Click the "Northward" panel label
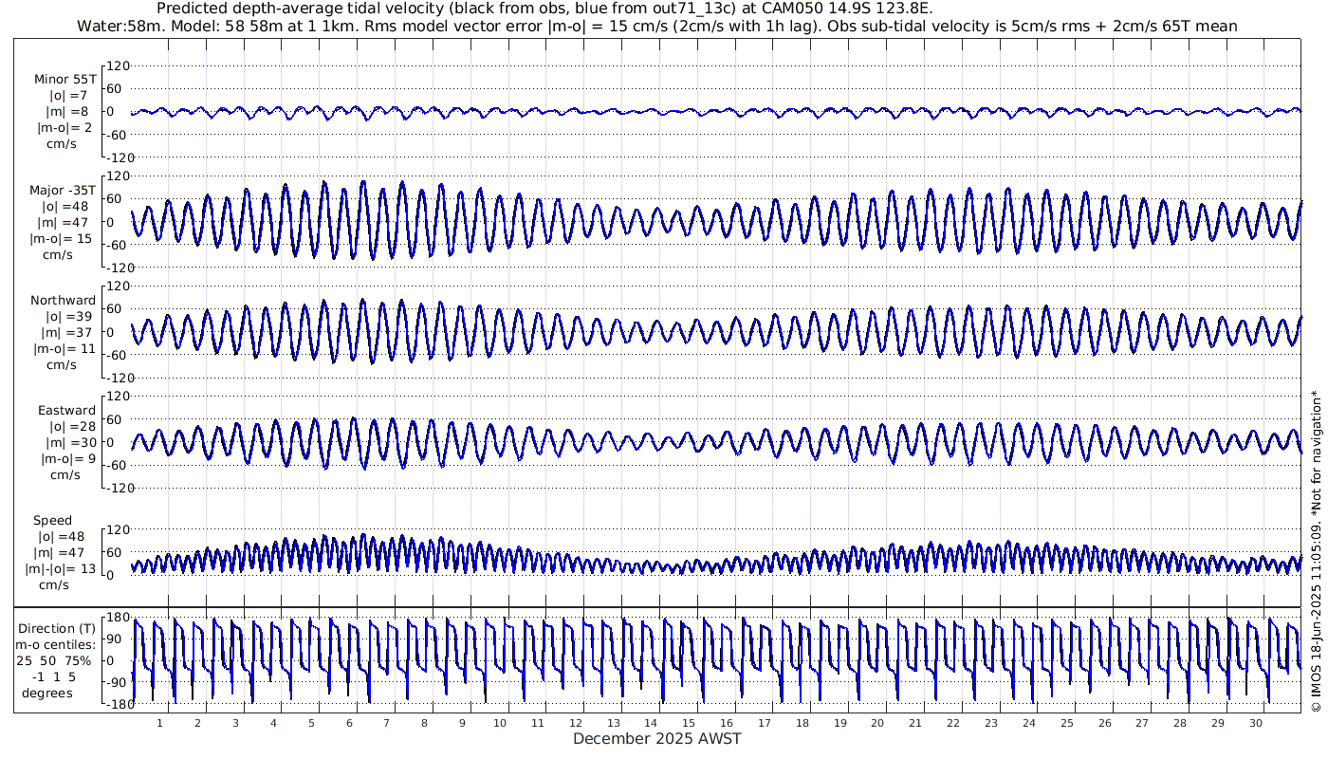The height and width of the screenshot is (759, 1328). pos(64,300)
